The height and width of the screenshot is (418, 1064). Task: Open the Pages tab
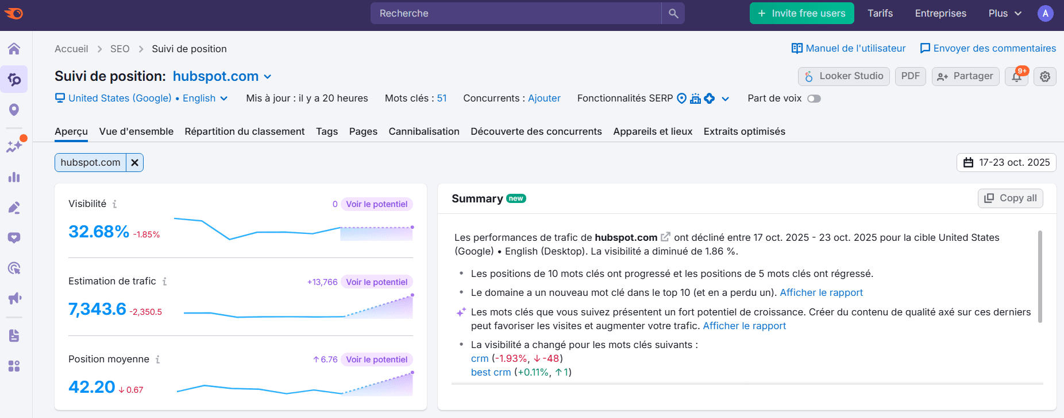coord(363,132)
